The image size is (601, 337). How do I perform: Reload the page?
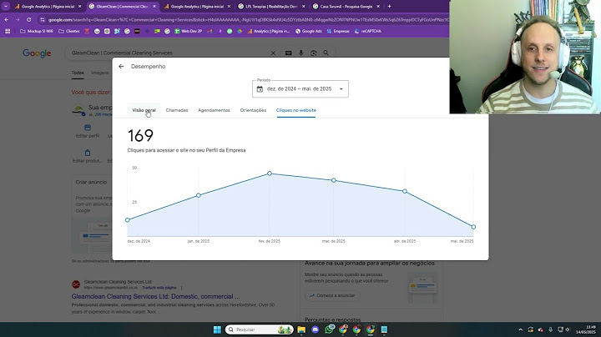pos(28,19)
